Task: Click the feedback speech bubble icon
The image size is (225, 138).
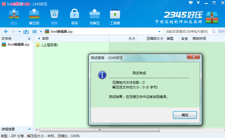Action: [x=191, y=3]
